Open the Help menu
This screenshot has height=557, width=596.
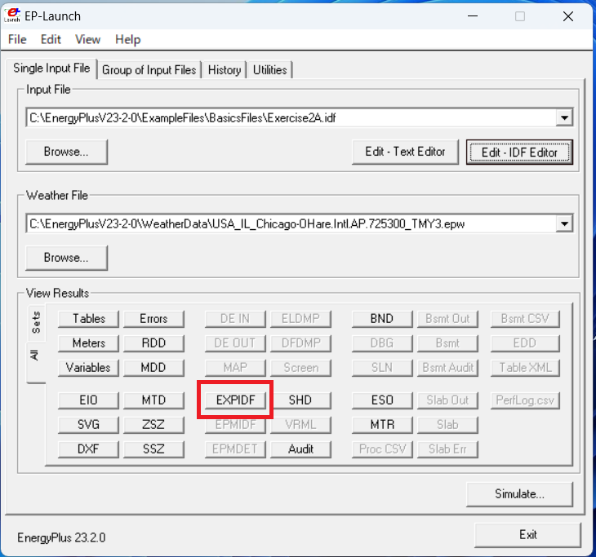[127, 39]
